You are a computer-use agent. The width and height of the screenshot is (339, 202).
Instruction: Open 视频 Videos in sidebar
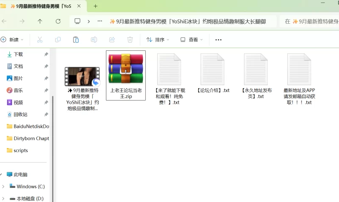[18, 102]
